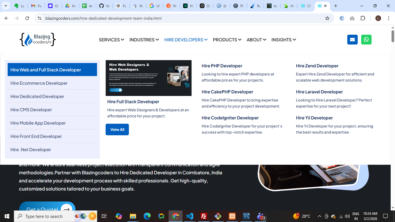Select Hire Ecommerce Developer
The width and height of the screenshot is (395, 222).
point(52,83)
